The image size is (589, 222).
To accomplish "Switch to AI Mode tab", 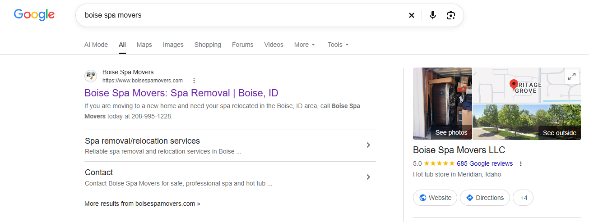I will (x=96, y=45).
